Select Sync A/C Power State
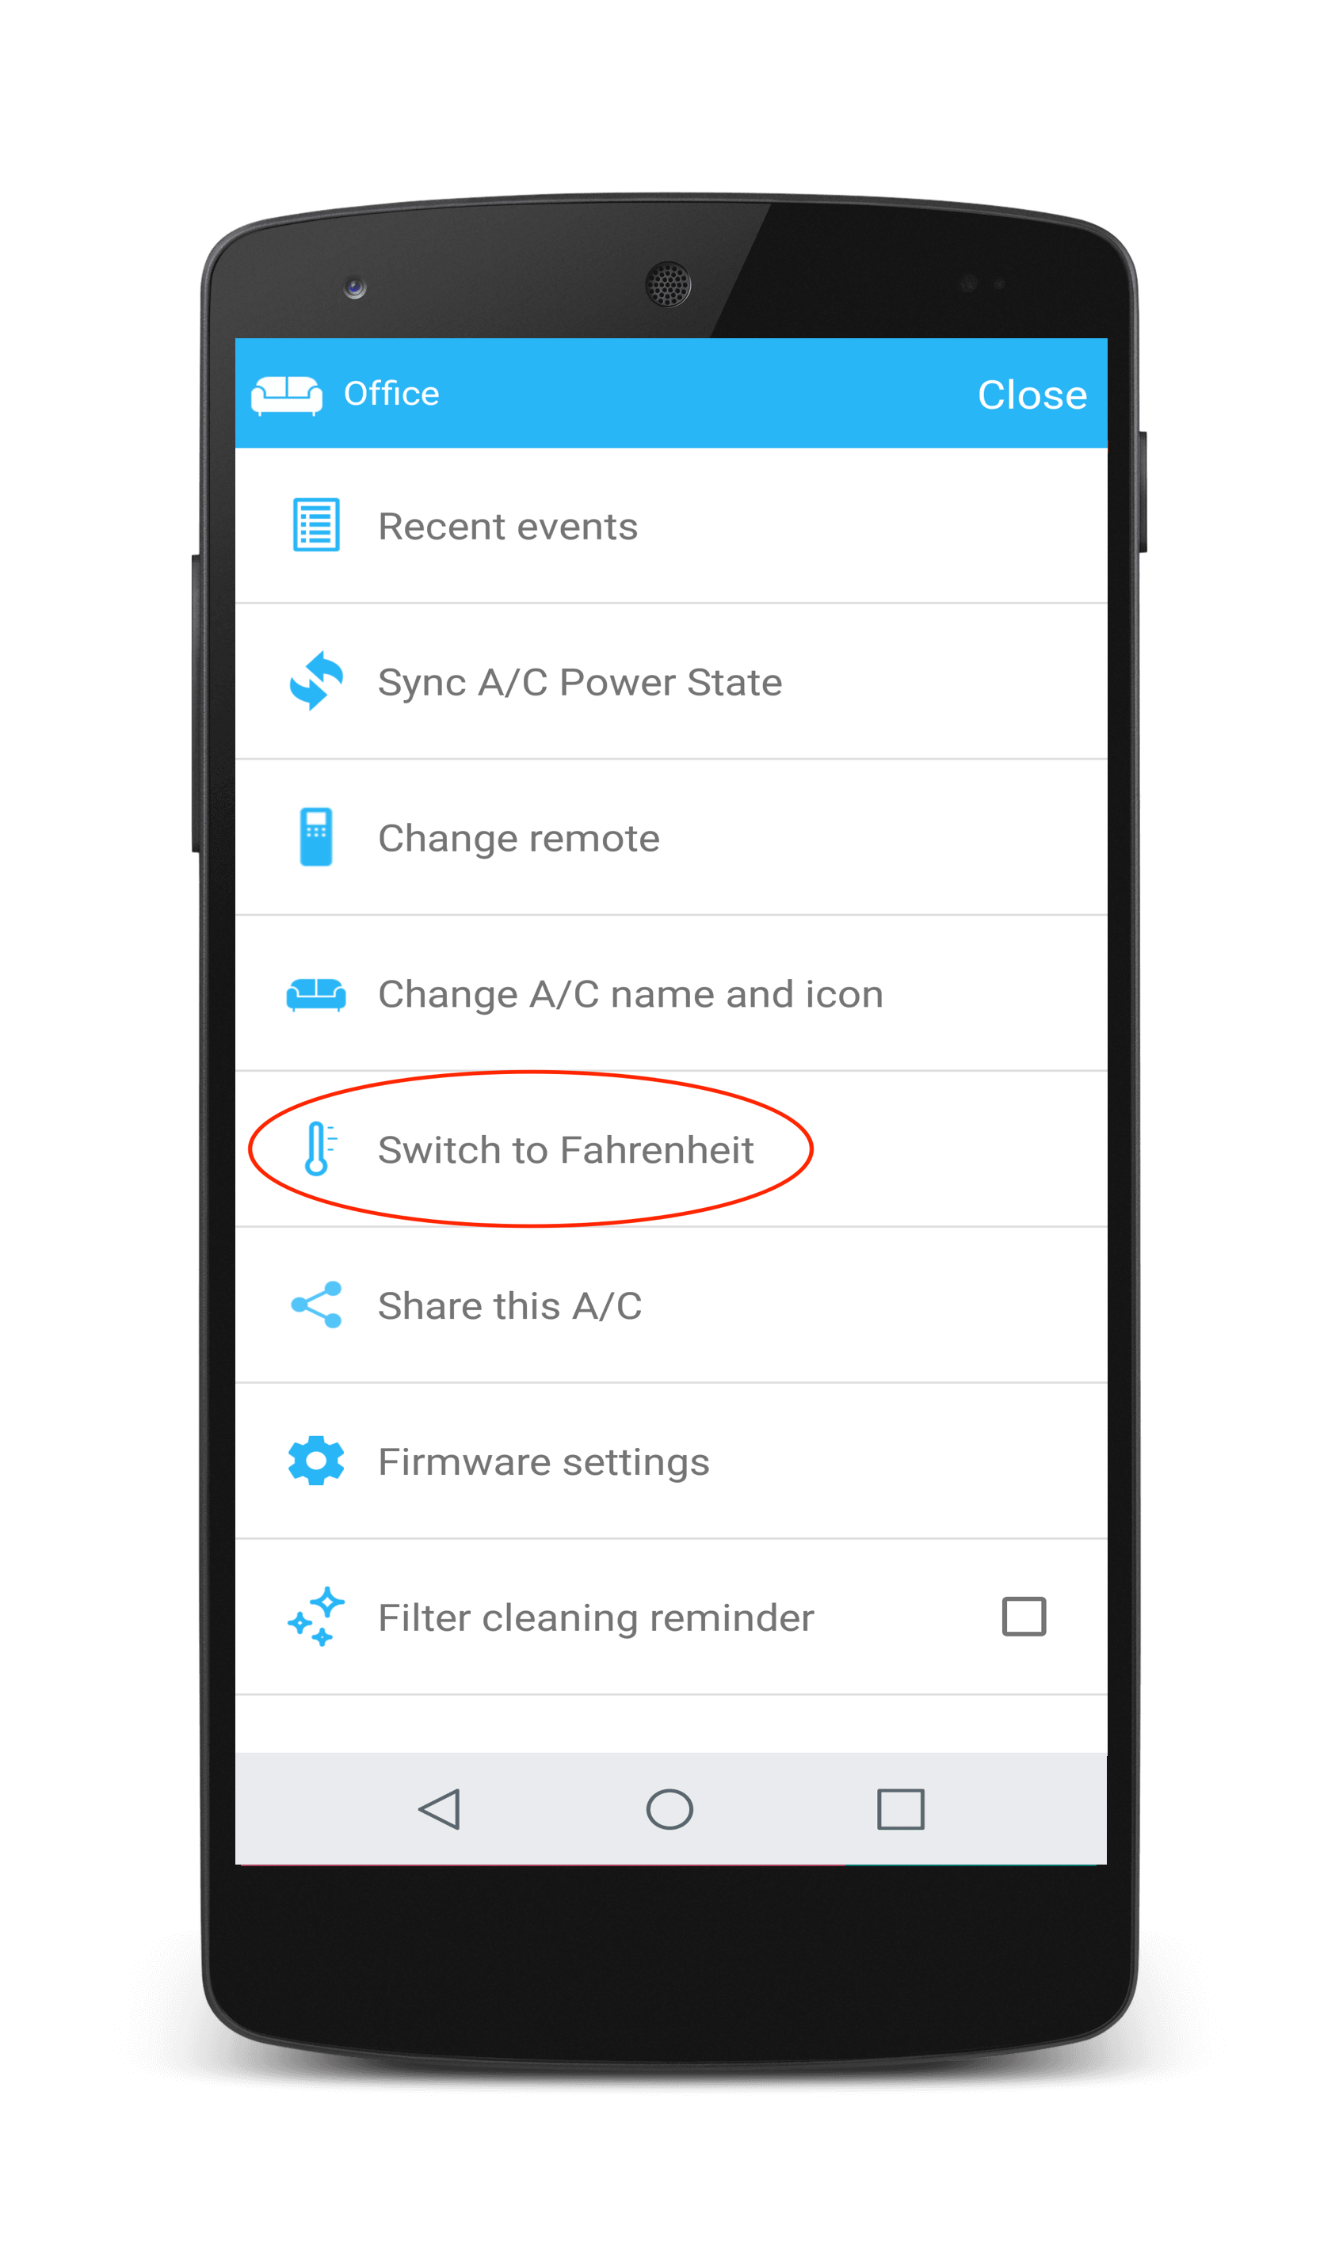The height and width of the screenshot is (2263, 1339). coord(670,682)
